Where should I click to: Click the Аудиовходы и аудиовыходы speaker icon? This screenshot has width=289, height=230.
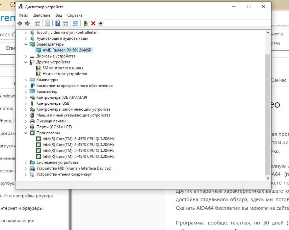coord(32,38)
